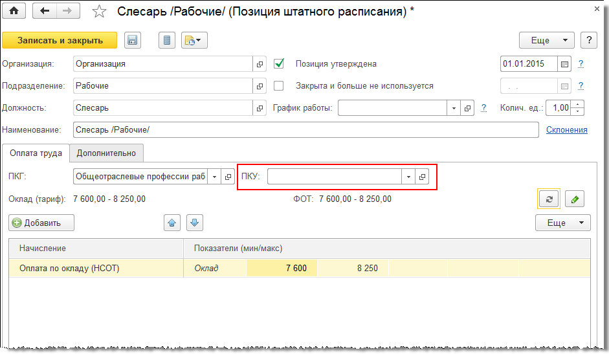Switch to the Дополнительно tab

point(106,153)
